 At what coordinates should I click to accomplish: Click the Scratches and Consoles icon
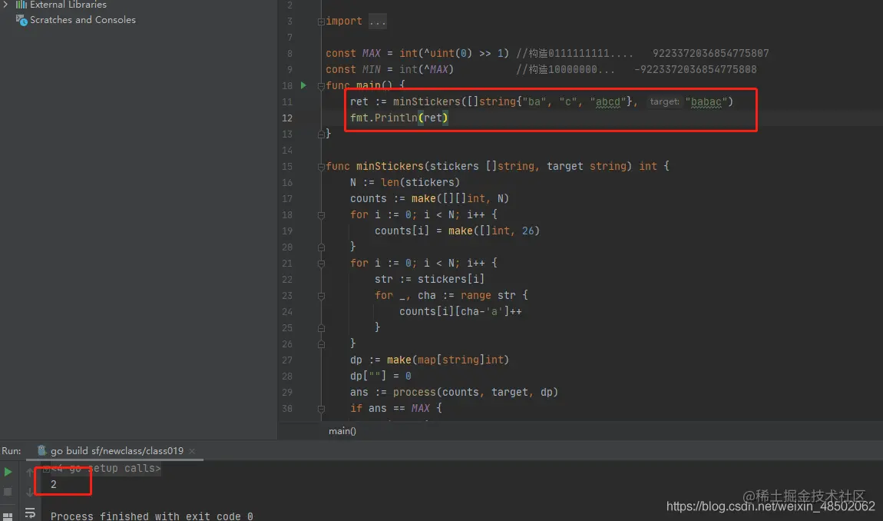coord(21,20)
